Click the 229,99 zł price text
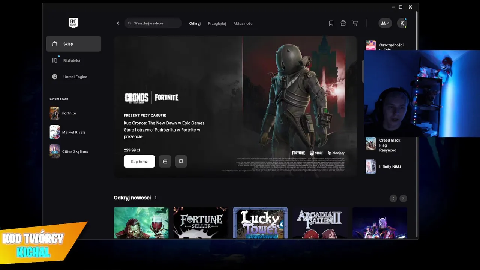Viewport: 480px width, 270px height. [132, 150]
